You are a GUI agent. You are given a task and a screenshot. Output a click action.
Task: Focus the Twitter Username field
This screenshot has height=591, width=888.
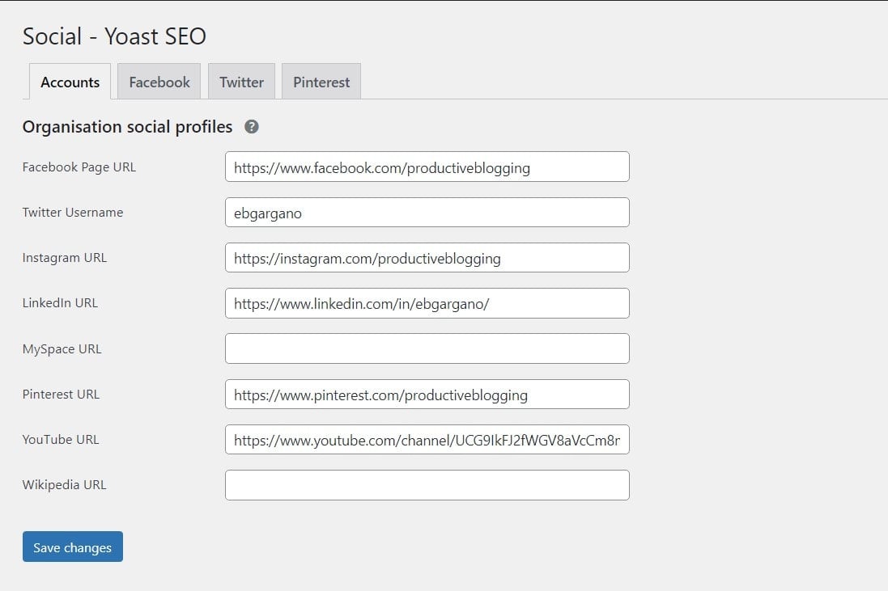pyautogui.click(x=427, y=212)
